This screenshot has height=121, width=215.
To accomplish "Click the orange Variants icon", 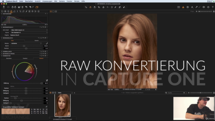I will click(x=37, y=7).
